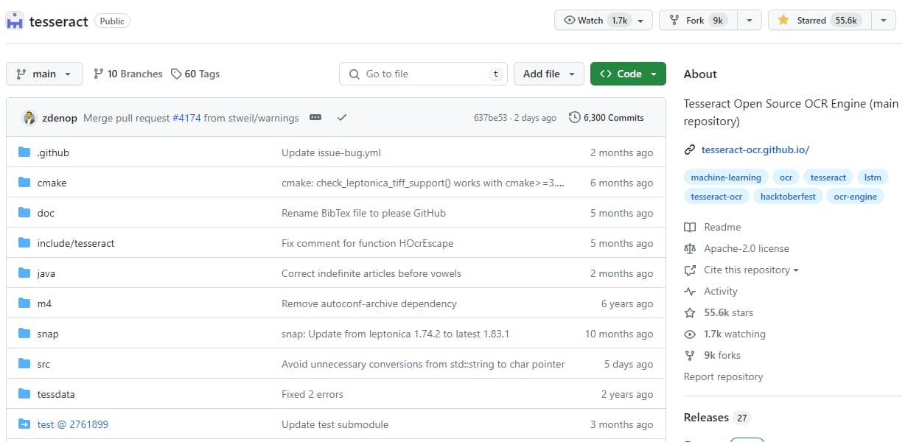Click the tesseract topic tag

point(828,177)
